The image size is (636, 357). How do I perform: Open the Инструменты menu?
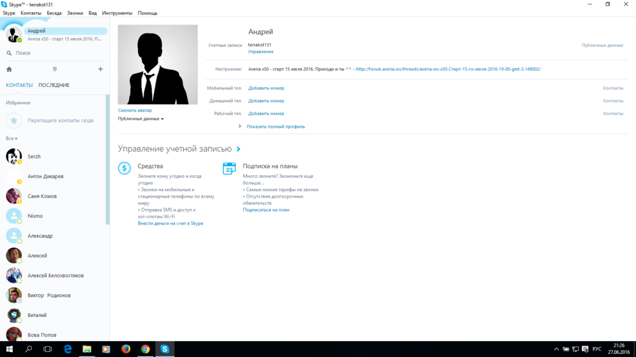click(x=117, y=13)
